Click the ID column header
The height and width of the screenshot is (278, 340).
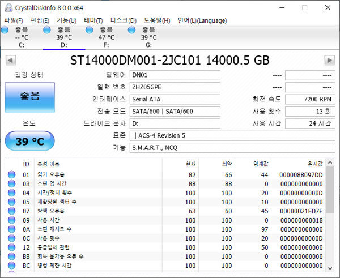pos(26,164)
